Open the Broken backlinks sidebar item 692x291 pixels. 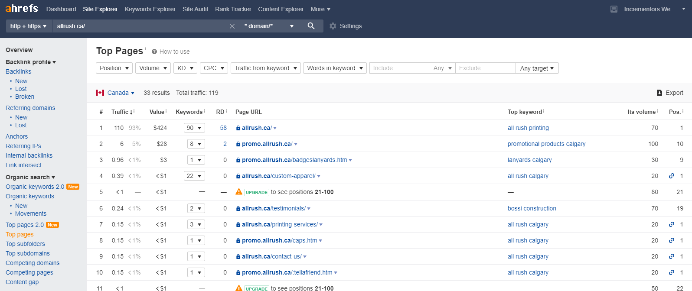pos(25,97)
